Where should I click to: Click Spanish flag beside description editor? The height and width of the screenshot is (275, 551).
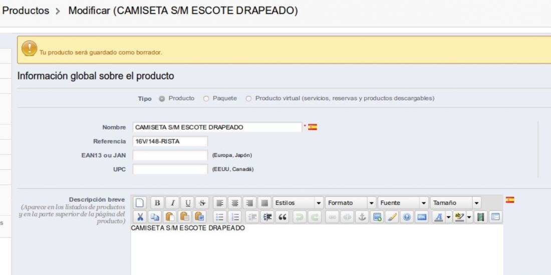coord(510,200)
